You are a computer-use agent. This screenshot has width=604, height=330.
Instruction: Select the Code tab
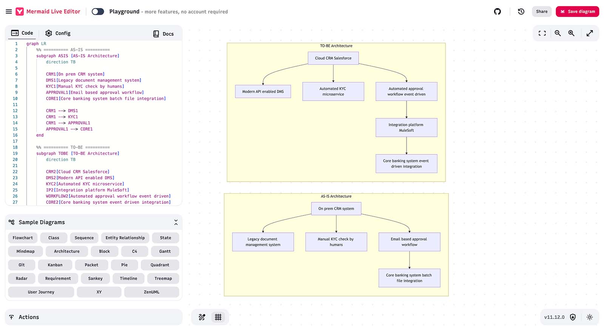click(x=22, y=33)
